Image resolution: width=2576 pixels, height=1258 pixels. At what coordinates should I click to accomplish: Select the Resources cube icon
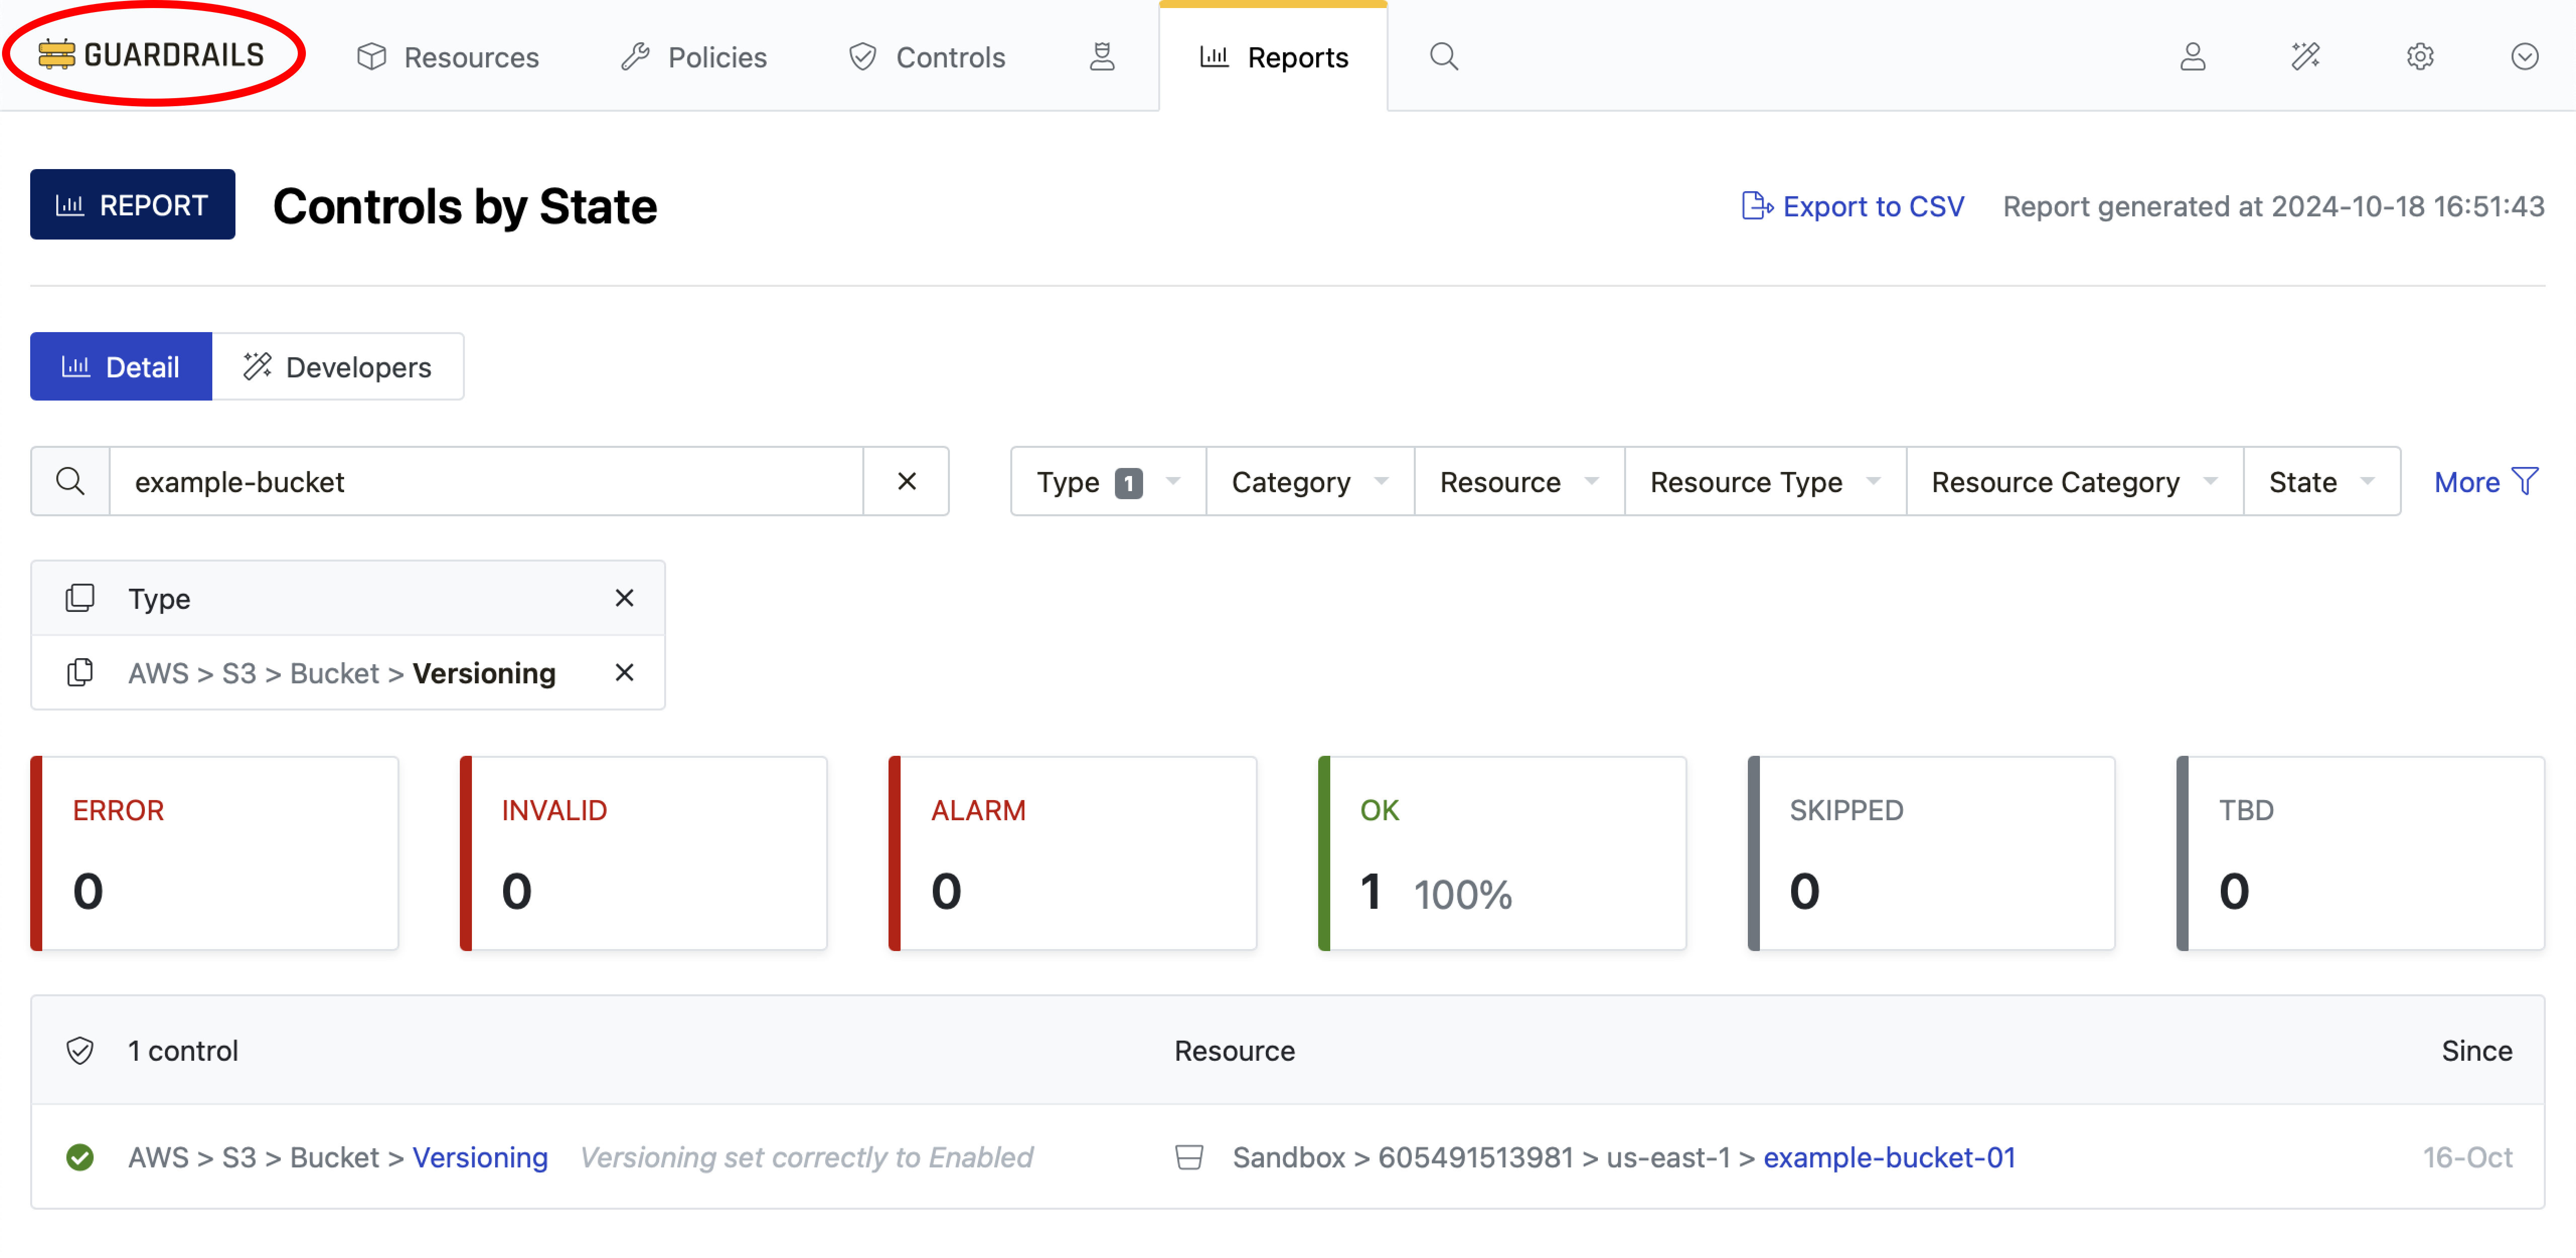(x=370, y=57)
